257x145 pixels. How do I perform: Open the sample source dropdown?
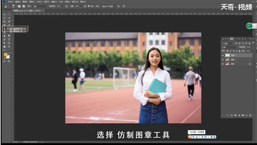click(108, 6)
